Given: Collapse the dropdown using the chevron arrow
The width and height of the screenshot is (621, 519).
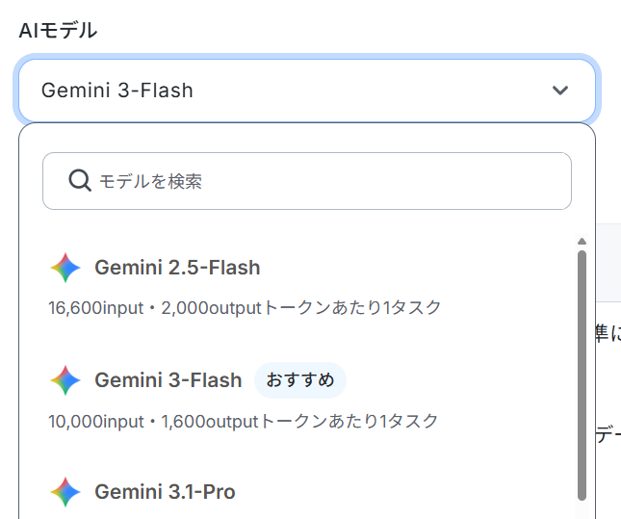Looking at the screenshot, I should [x=560, y=91].
